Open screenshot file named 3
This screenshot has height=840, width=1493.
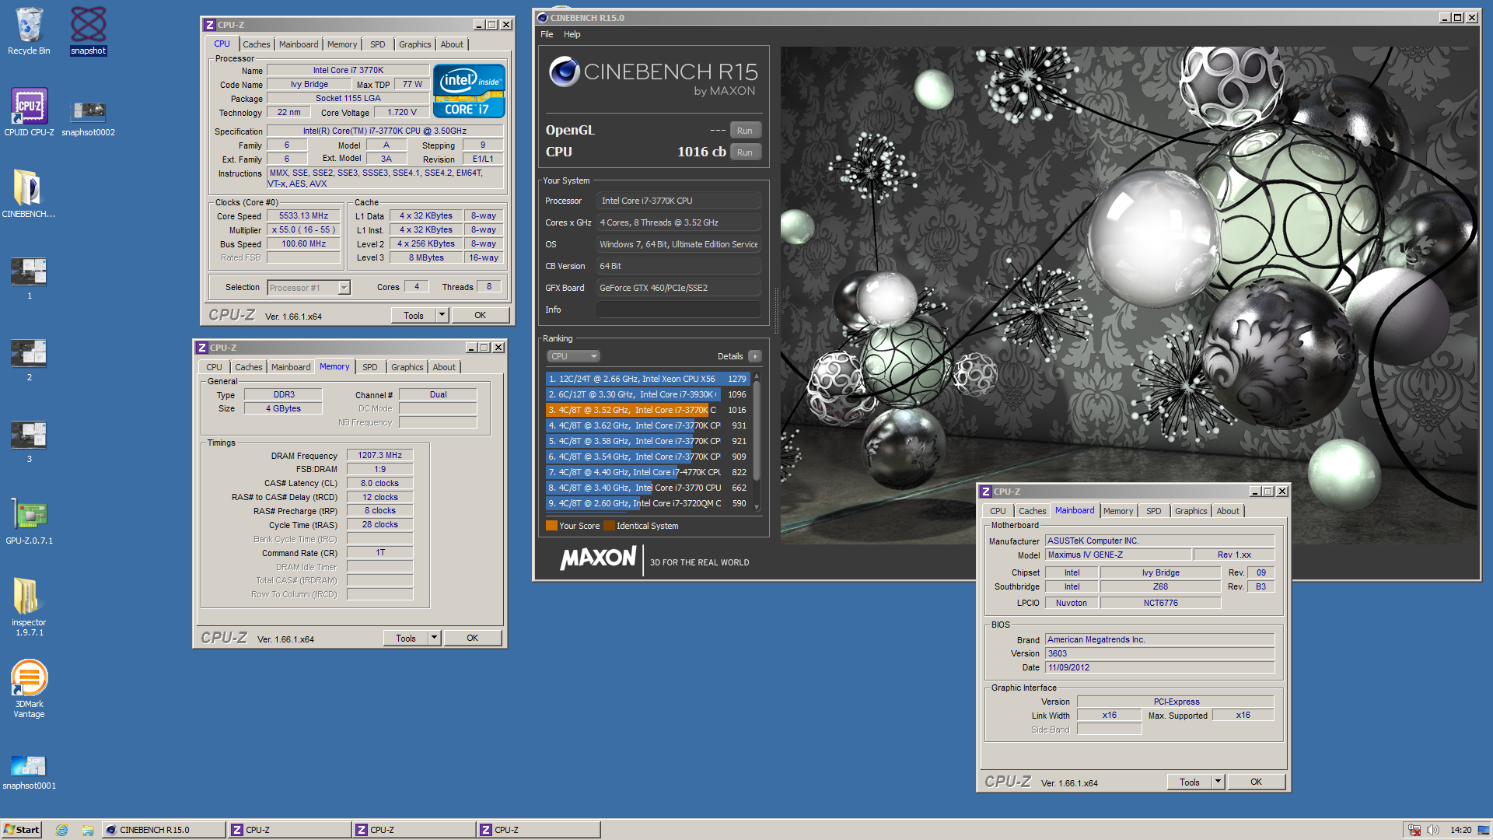(29, 442)
